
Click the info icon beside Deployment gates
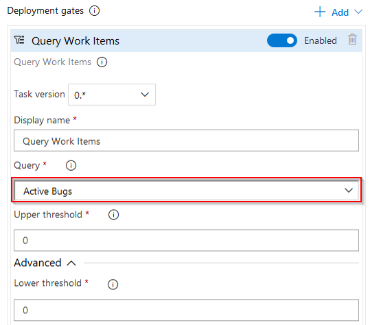point(94,11)
